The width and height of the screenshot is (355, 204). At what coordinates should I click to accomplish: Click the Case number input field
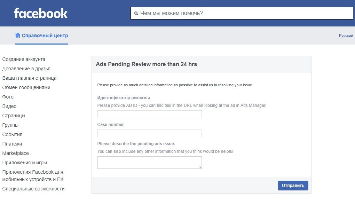point(149,133)
